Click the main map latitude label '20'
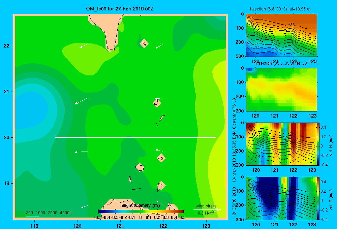337x229 pixels. (x=7, y=137)
